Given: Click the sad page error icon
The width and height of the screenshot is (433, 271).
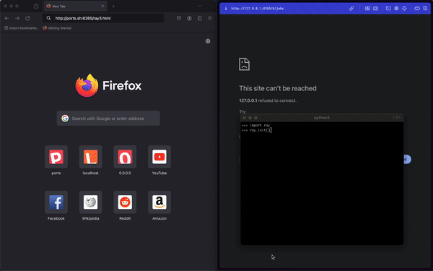Looking at the screenshot, I should (x=244, y=64).
